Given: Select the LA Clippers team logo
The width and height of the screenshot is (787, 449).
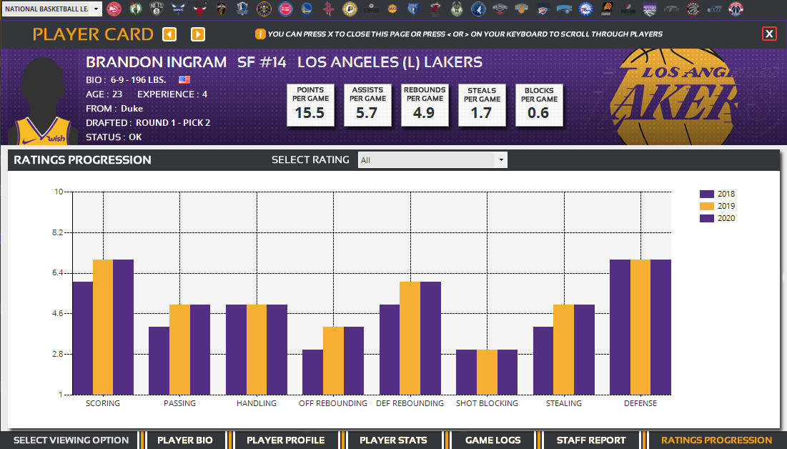Looking at the screenshot, I should tap(371, 9).
